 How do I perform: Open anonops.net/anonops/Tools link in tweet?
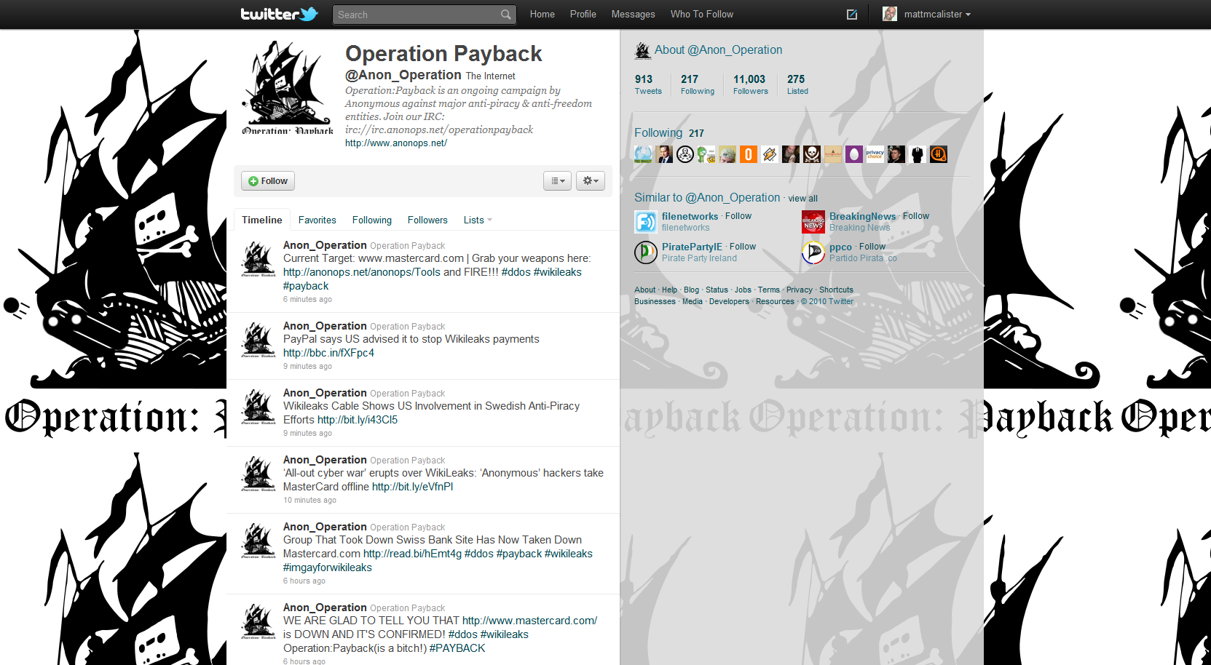362,272
